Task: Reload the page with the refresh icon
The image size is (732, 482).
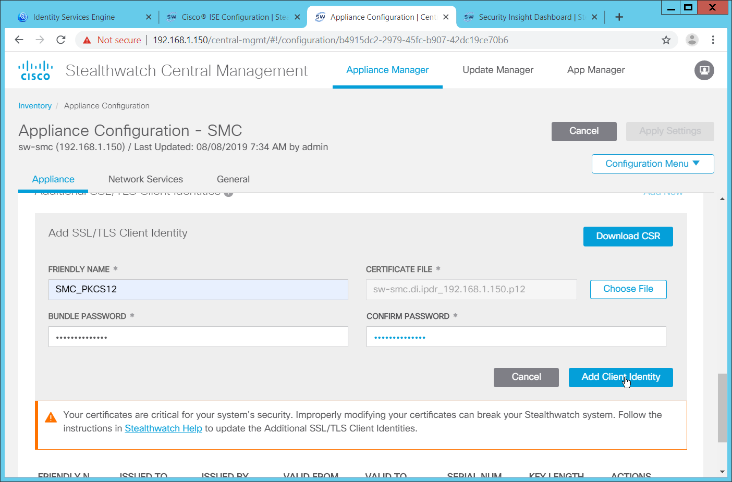Action: 61,40
